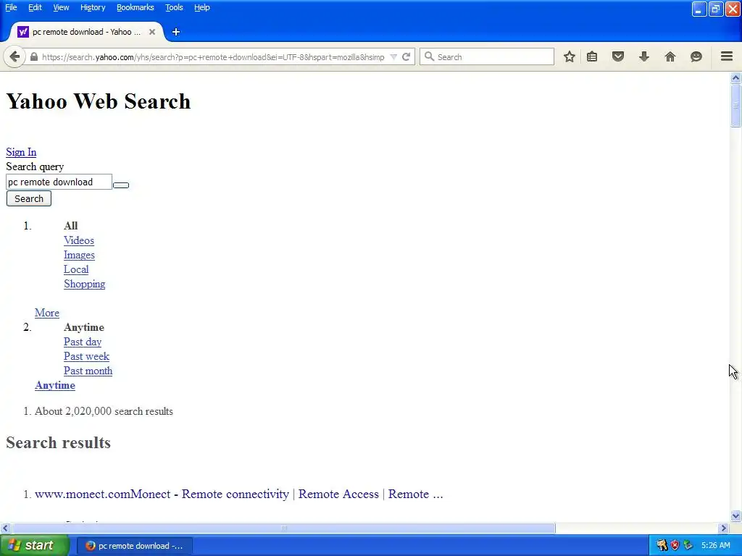
Task: Open URL history dropdown arrow in address bar
Action: (393, 56)
